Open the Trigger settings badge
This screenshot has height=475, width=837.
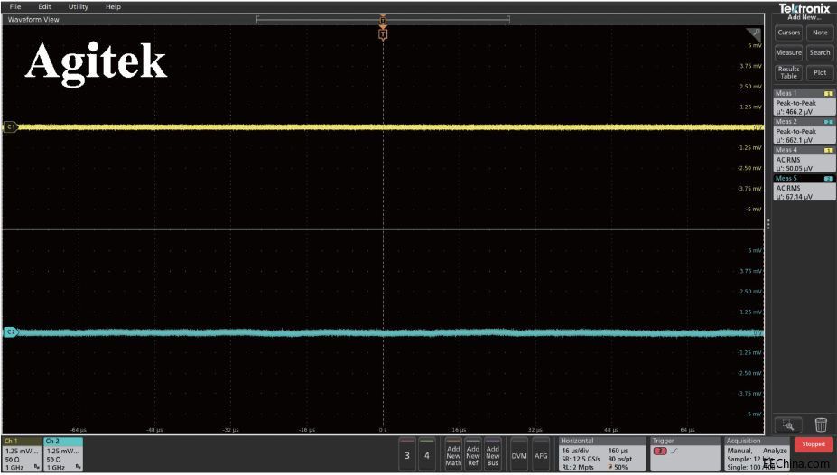685,454
